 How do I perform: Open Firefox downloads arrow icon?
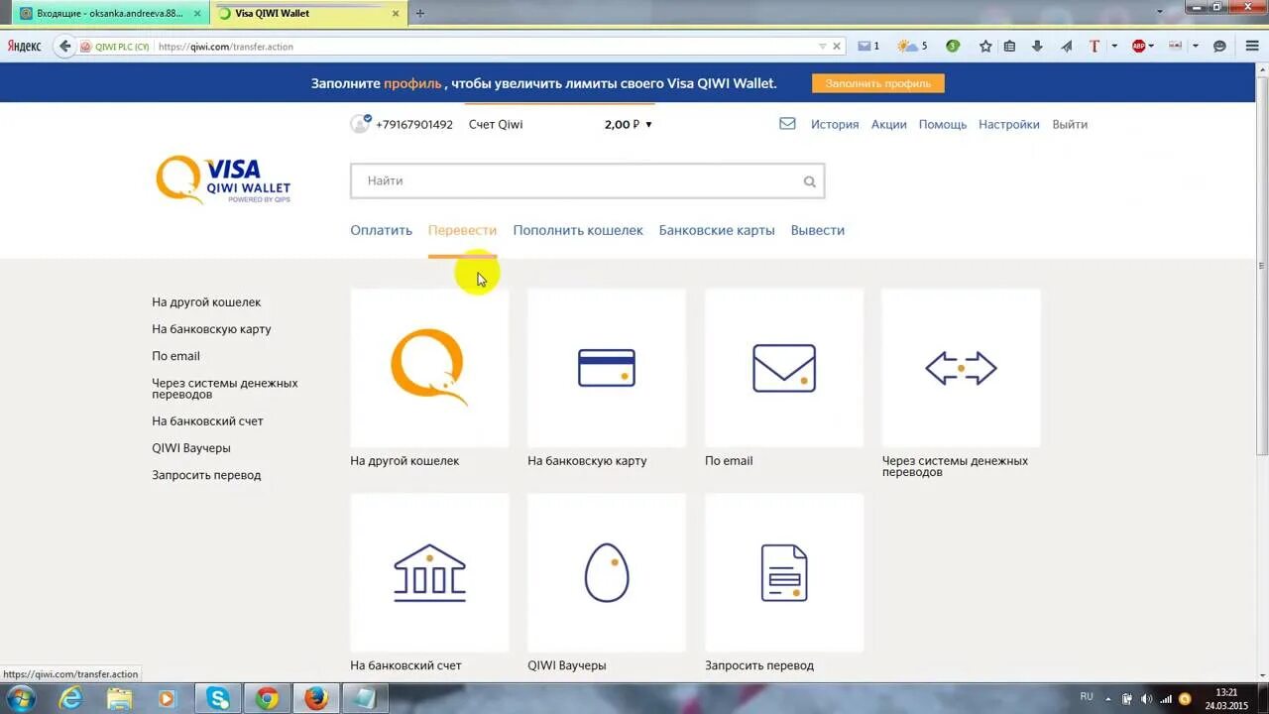pyautogui.click(x=1037, y=46)
